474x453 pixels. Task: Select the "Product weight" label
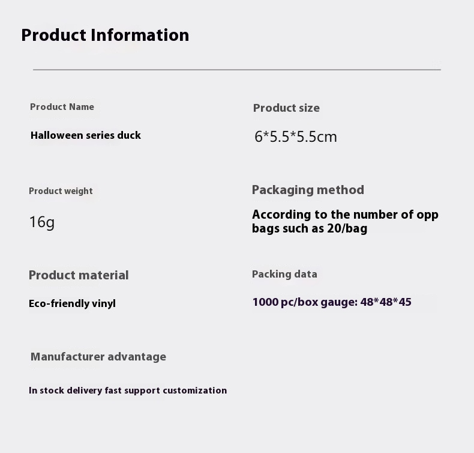61,191
